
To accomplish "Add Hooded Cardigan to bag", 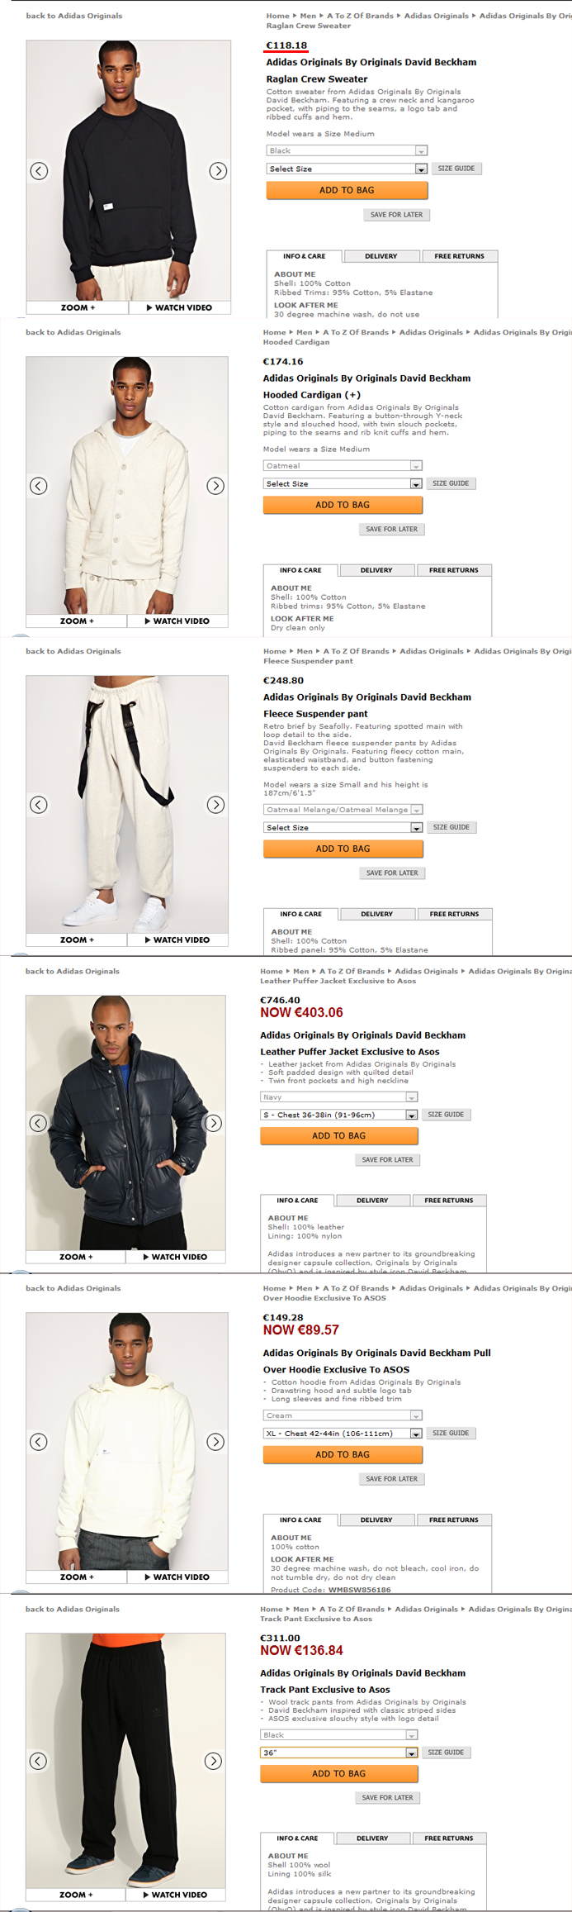I will click(343, 505).
